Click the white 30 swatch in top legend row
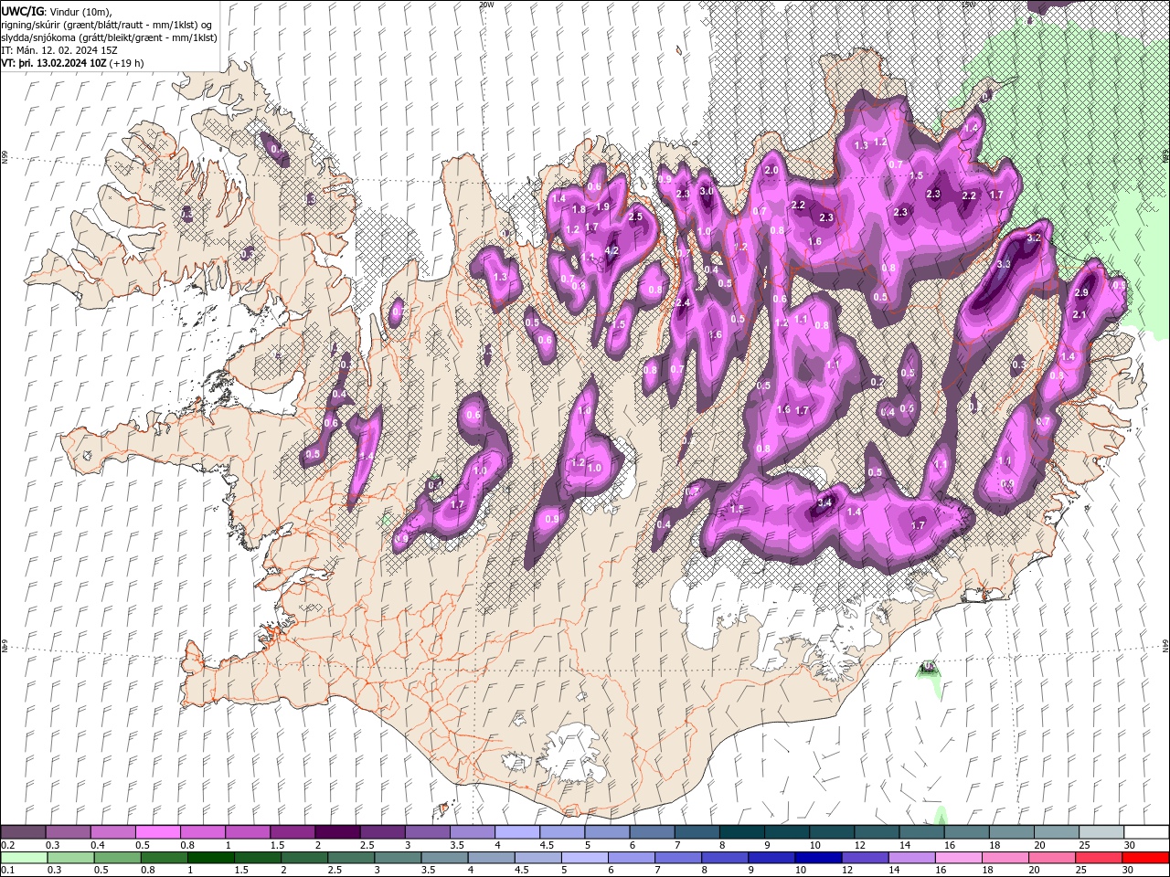The width and height of the screenshot is (1170, 877). point(1146,832)
